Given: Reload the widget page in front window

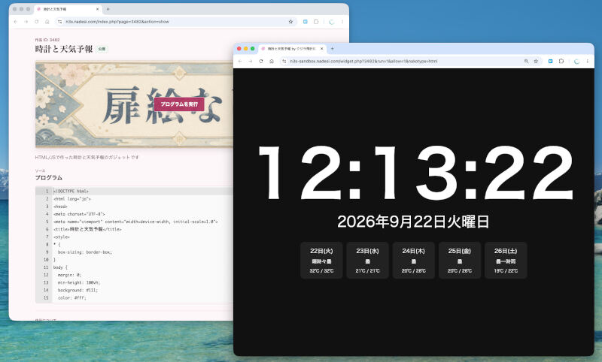Looking at the screenshot, I should (x=261, y=62).
